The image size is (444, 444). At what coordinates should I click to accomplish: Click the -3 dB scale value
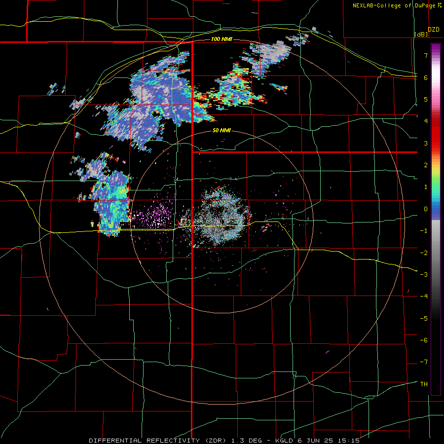pyautogui.click(x=424, y=275)
